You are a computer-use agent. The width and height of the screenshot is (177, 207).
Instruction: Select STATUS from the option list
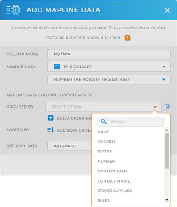105,152
